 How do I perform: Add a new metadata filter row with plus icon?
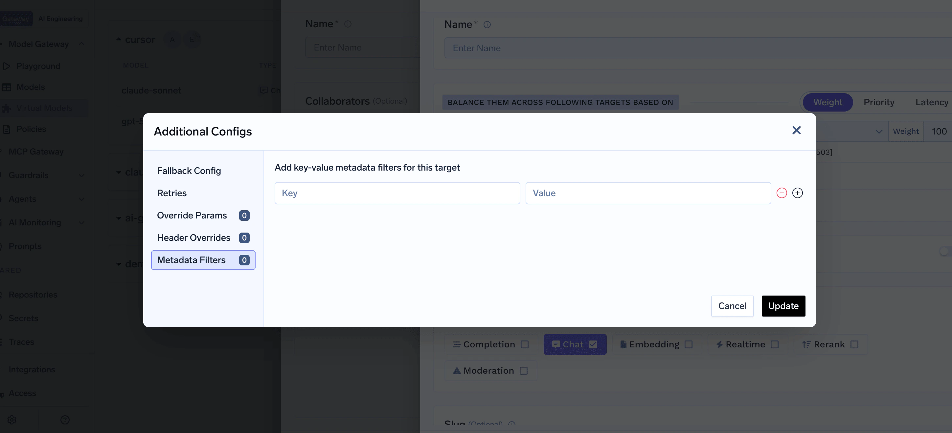[x=797, y=193]
